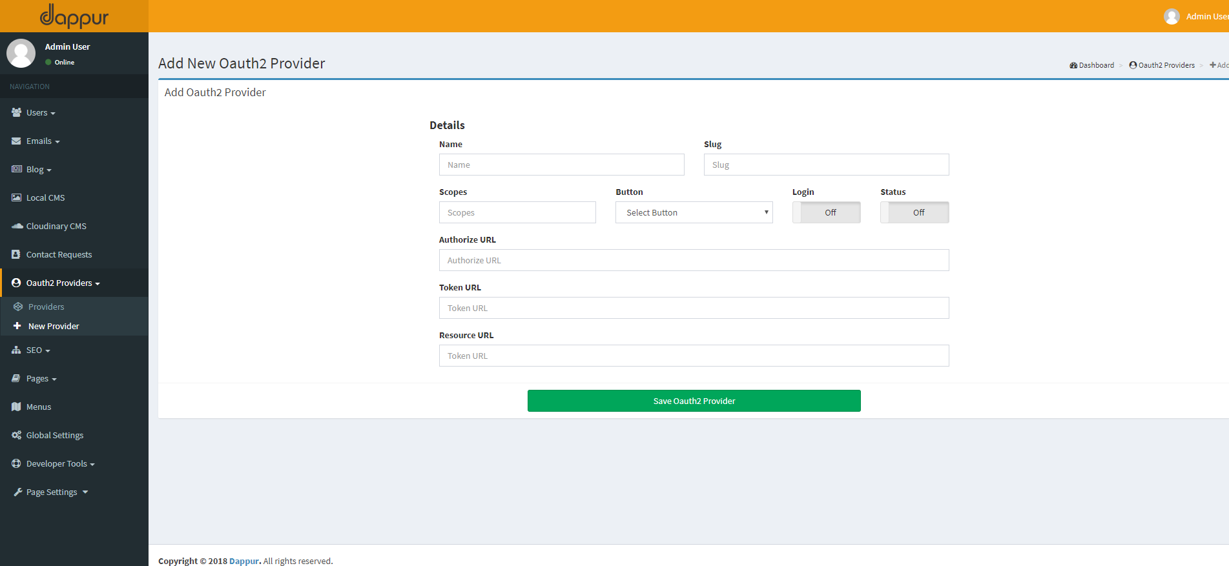Click the SEO sitemap icon
The height and width of the screenshot is (566, 1229).
coord(17,350)
